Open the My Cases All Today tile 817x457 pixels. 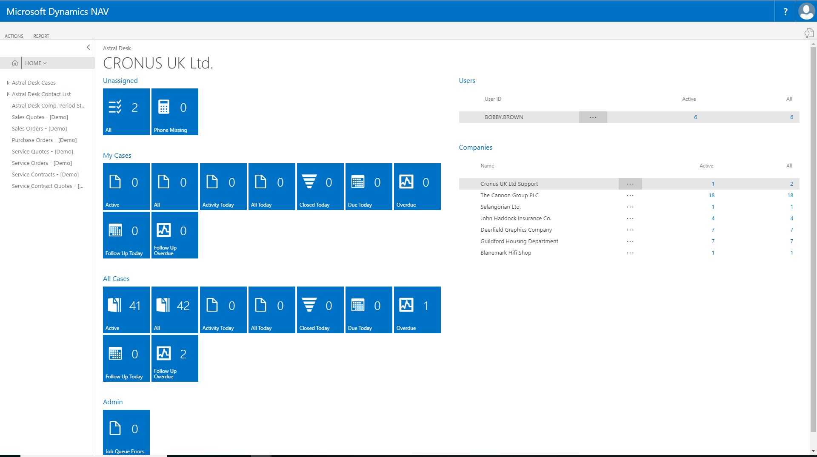[x=272, y=187]
